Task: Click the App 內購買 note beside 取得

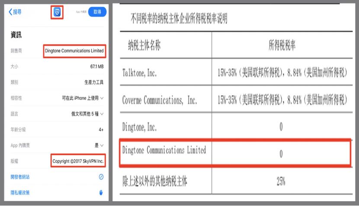Action: click(81, 12)
